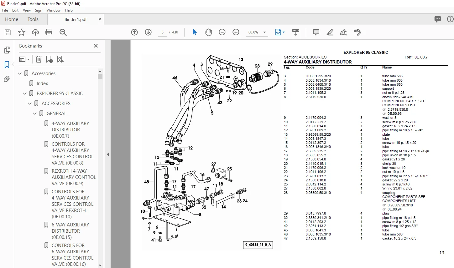Add a sticky note comment
This screenshot has width=454, height=268.
(x=316, y=32)
